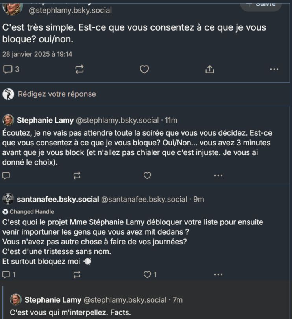292x319 pixels.
Task: Repost santanafee's reply
Action: [x=77, y=275]
